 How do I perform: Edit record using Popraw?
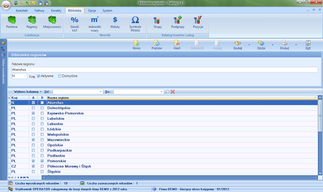[x=157, y=45]
